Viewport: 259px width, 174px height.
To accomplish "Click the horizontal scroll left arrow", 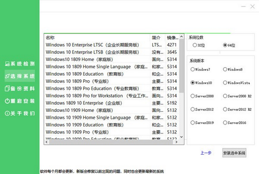I will pyautogui.click(x=47, y=142).
